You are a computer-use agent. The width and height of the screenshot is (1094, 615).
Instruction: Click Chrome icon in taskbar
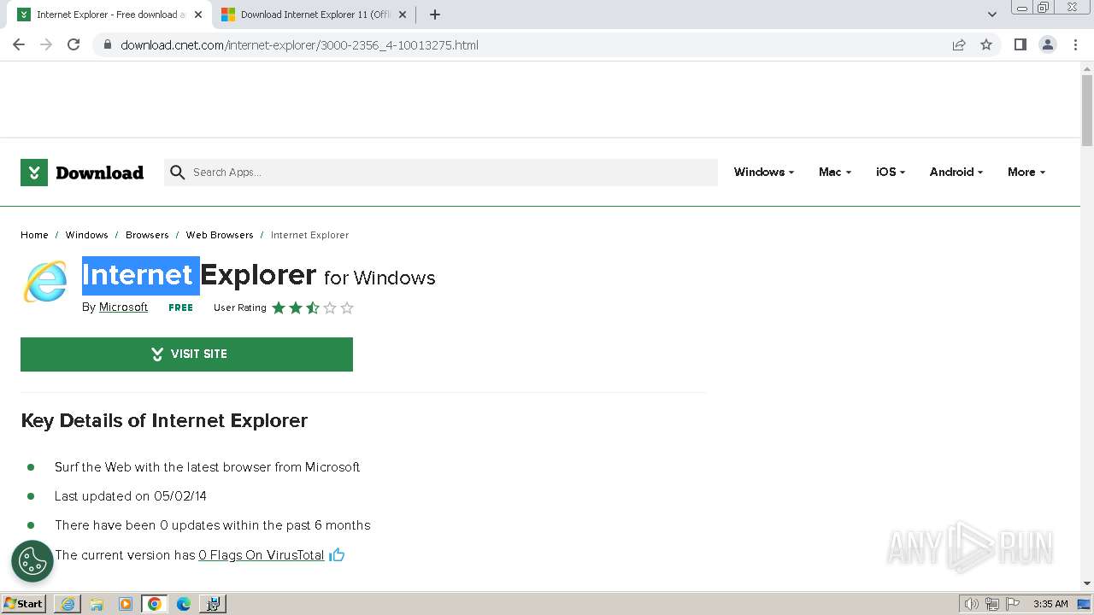pyautogui.click(x=155, y=604)
